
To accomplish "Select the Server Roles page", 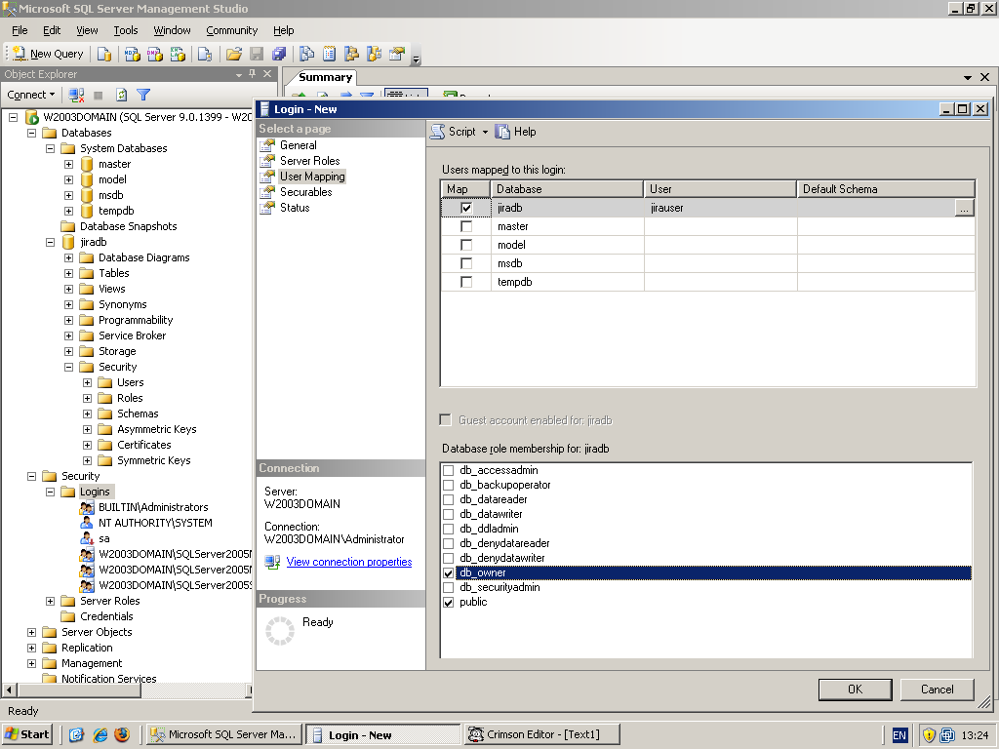I will click(x=309, y=161).
